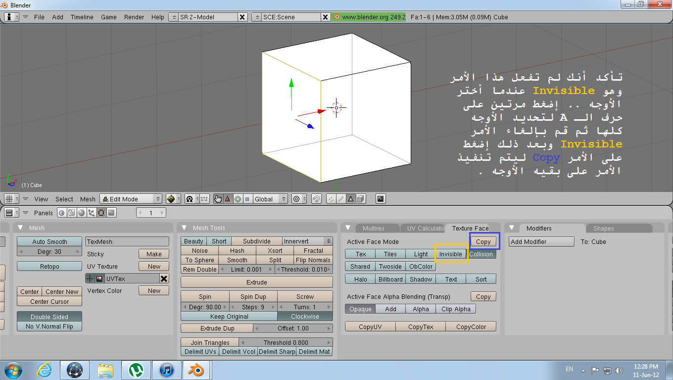Select the translate manipulator triangle icon

click(x=228, y=199)
